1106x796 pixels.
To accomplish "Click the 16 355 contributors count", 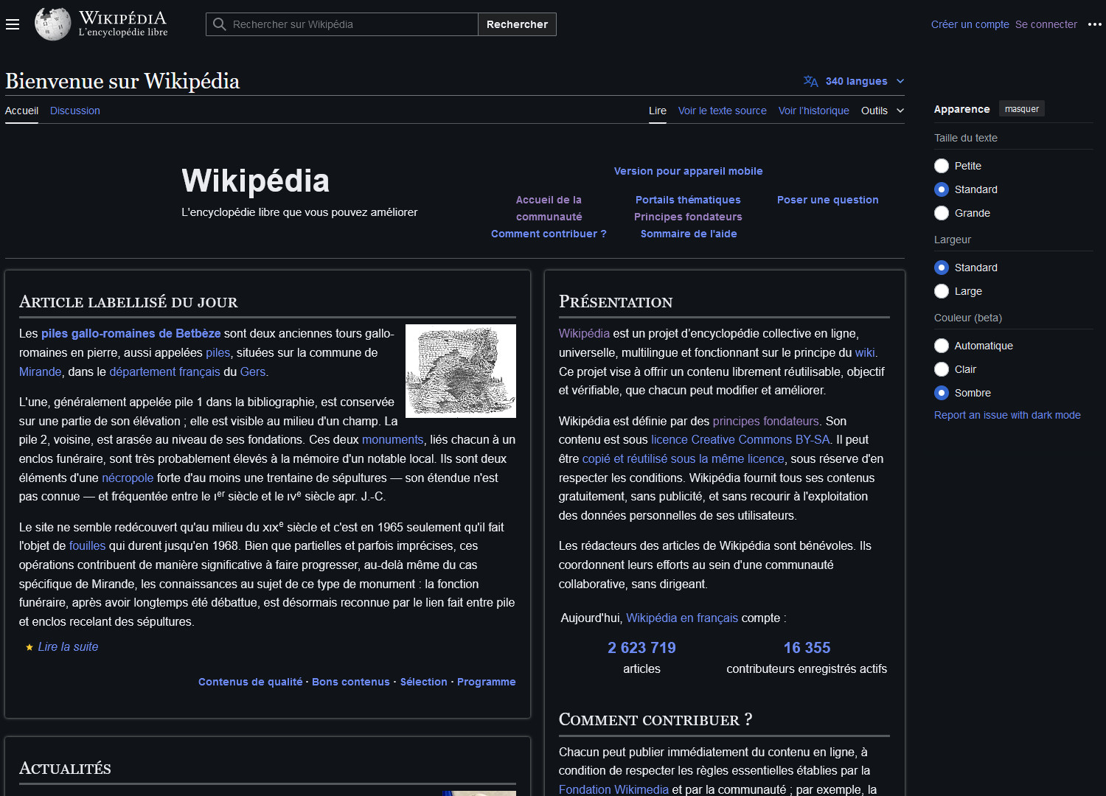I will click(807, 648).
